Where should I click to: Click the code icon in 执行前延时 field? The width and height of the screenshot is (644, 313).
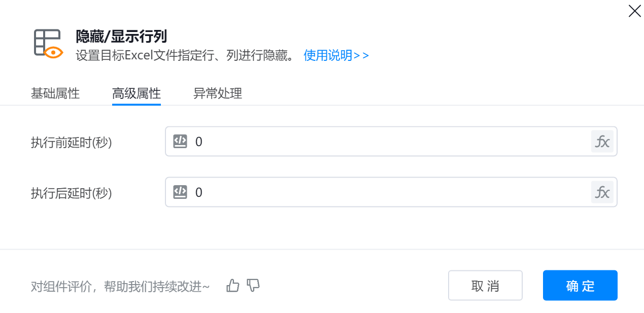[180, 141]
